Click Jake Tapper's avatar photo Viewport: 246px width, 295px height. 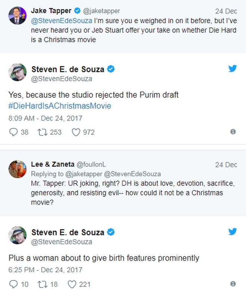coord(17,16)
